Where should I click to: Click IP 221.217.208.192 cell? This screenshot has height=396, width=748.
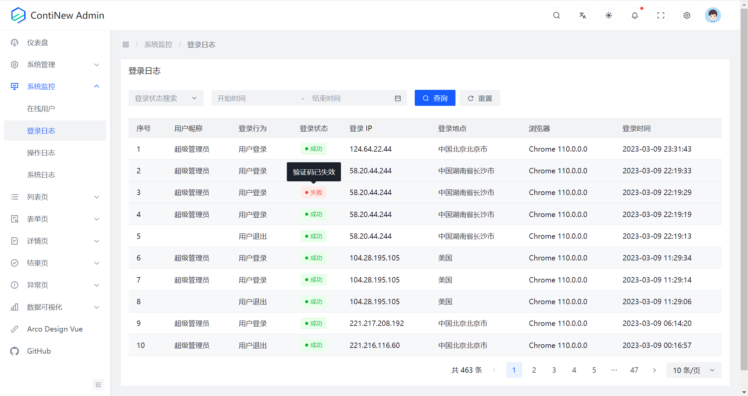tap(377, 323)
